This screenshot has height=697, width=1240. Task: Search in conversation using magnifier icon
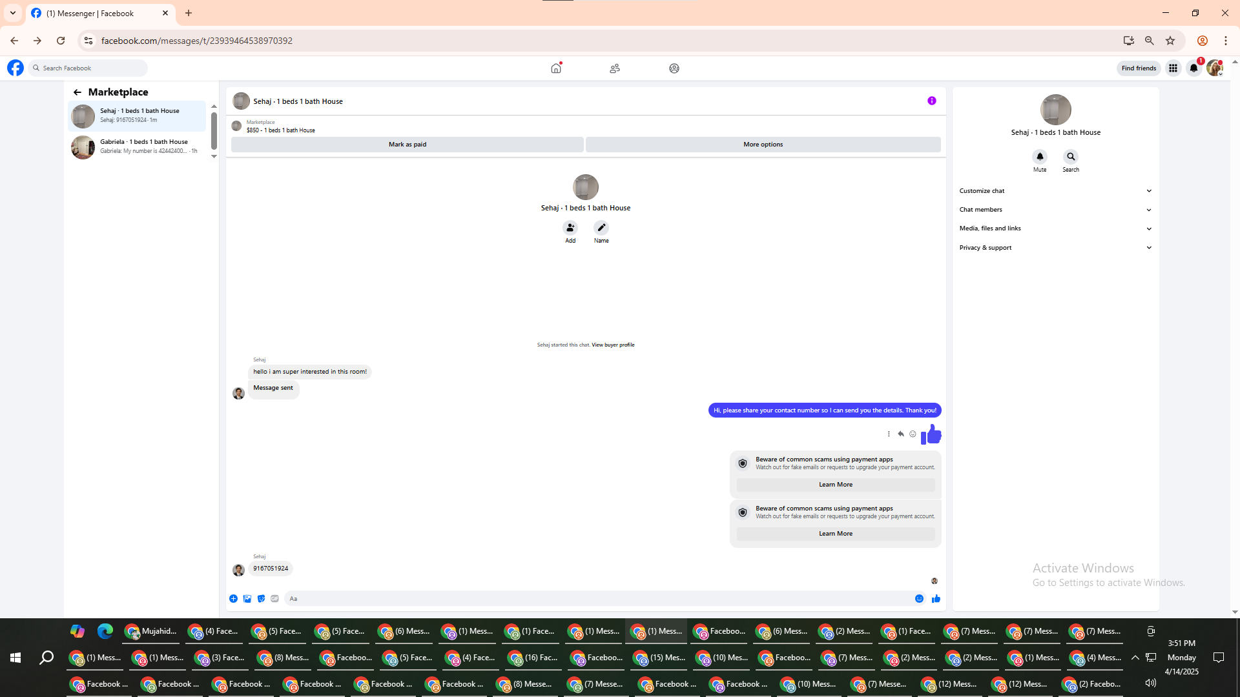point(1071,157)
